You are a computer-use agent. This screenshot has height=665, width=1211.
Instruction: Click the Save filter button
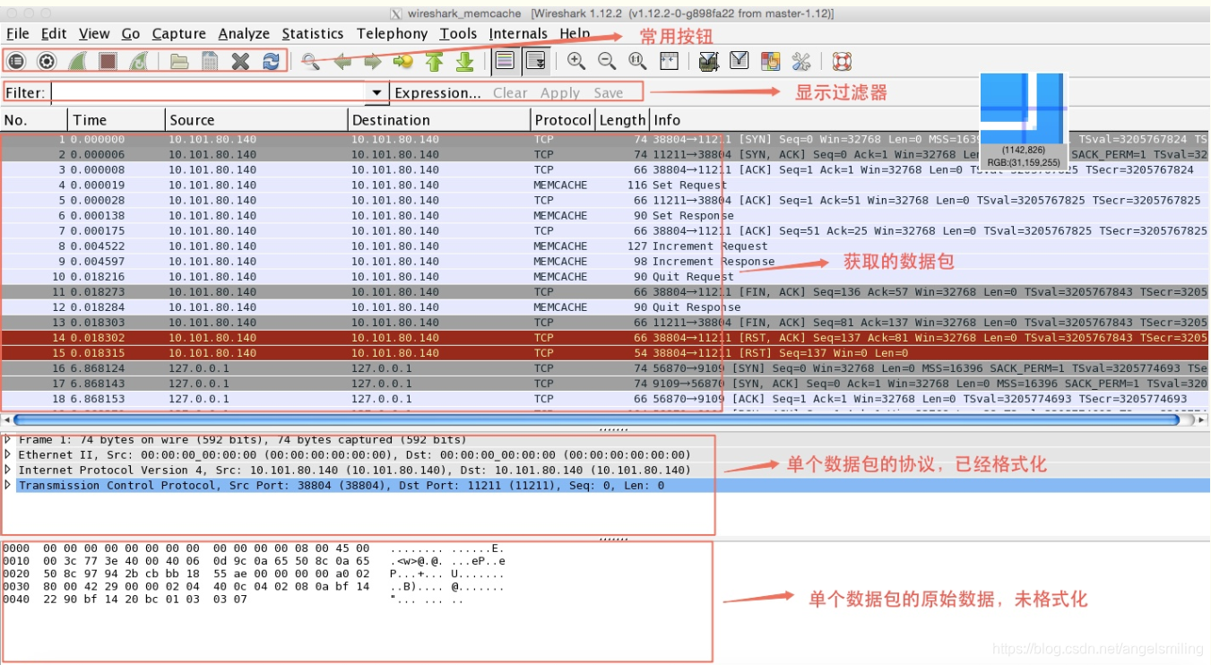point(608,92)
